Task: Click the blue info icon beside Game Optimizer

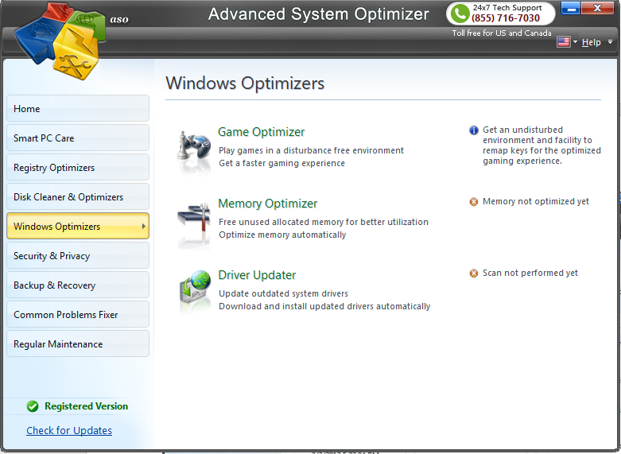Action: click(x=474, y=130)
